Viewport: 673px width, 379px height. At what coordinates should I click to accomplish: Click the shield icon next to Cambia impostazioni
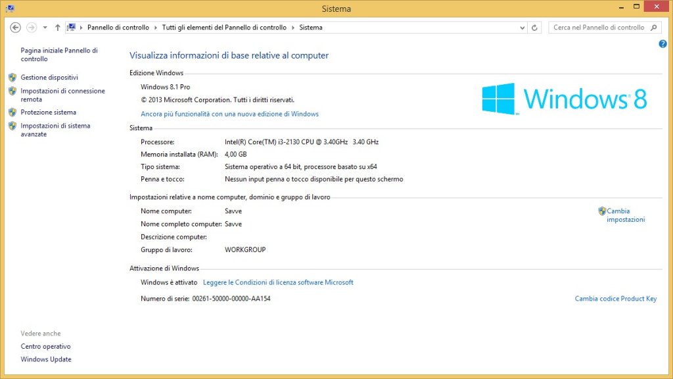602,211
